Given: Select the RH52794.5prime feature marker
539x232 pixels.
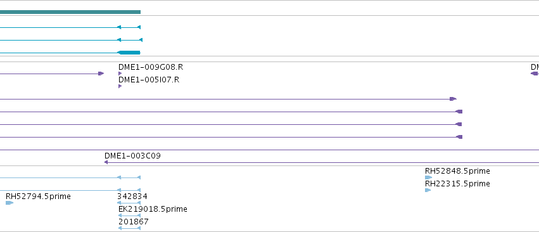Looking at the screenshot, I should click(x=10, y=203).
